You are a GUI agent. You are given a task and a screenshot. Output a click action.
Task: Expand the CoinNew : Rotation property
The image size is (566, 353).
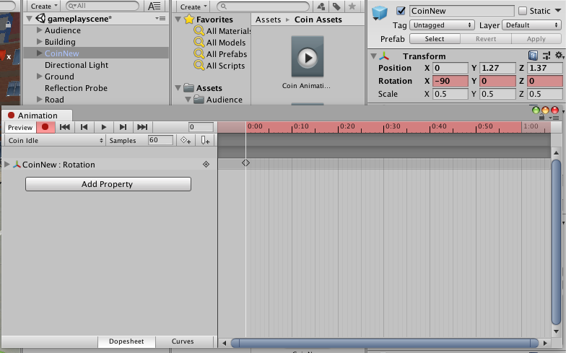(7, 165)
